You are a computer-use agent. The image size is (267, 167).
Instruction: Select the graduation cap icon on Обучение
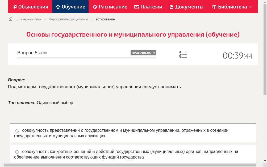[58, 7]
